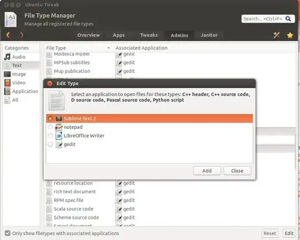The width and height of the screenshot is (300, 240).
Task: Select the gedit radio button
Action: pyautogui.click(x=50, y=144)
